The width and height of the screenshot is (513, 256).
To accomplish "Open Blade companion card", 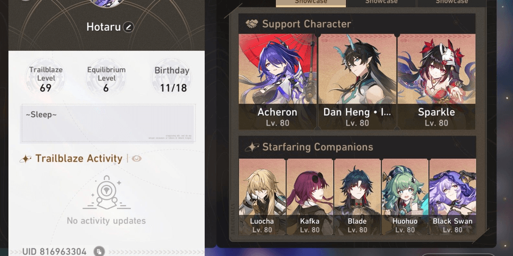I will coord(357,197).
